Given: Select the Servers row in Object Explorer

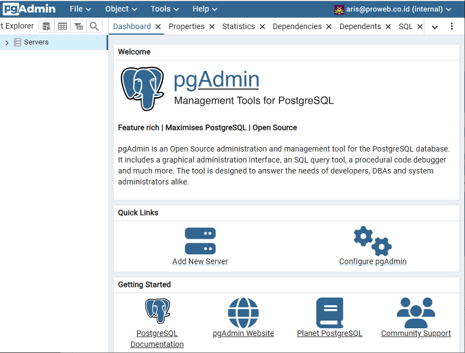Looking at the screenshot, I should (x=54, y=42).
